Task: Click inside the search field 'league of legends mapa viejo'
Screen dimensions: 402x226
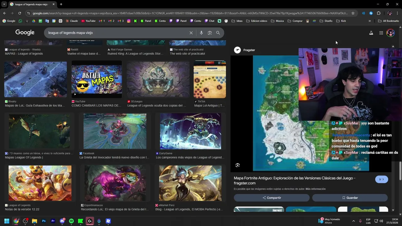Action: (x=116, y=33)
